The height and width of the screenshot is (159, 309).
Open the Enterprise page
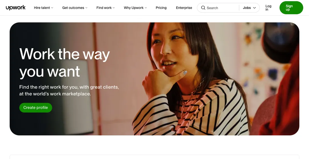pyautogui.click(x=184, y=8)
